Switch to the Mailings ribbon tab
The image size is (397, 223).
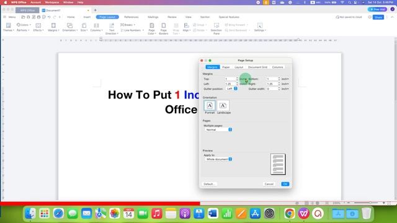click(x=153, y=17)
